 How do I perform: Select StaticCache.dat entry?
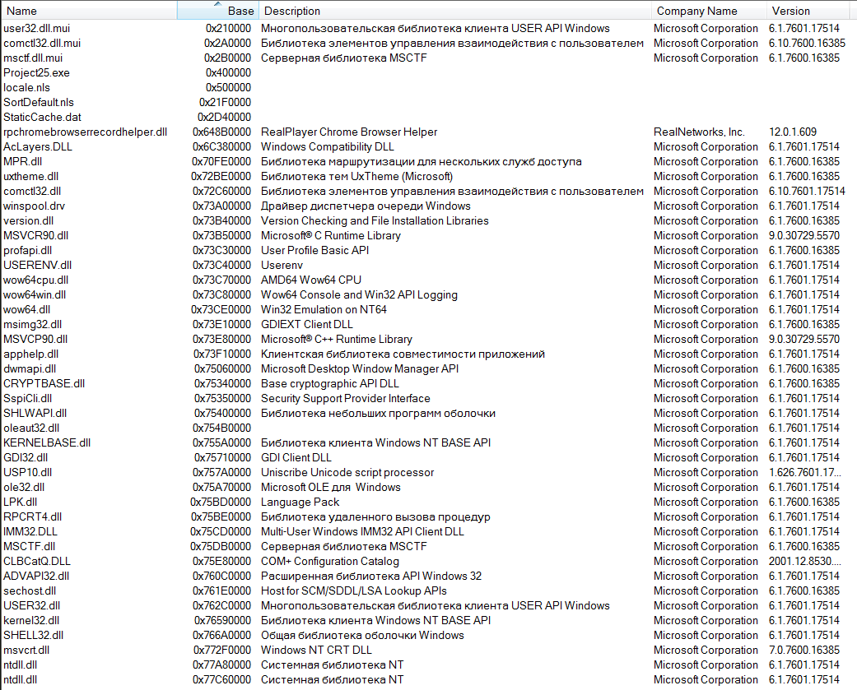tap(428, 117)
